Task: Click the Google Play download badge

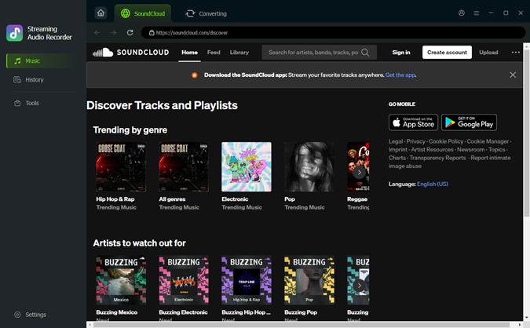Action: 470,122
